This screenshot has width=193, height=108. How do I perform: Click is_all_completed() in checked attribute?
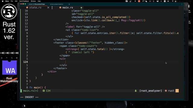point(115,17)
